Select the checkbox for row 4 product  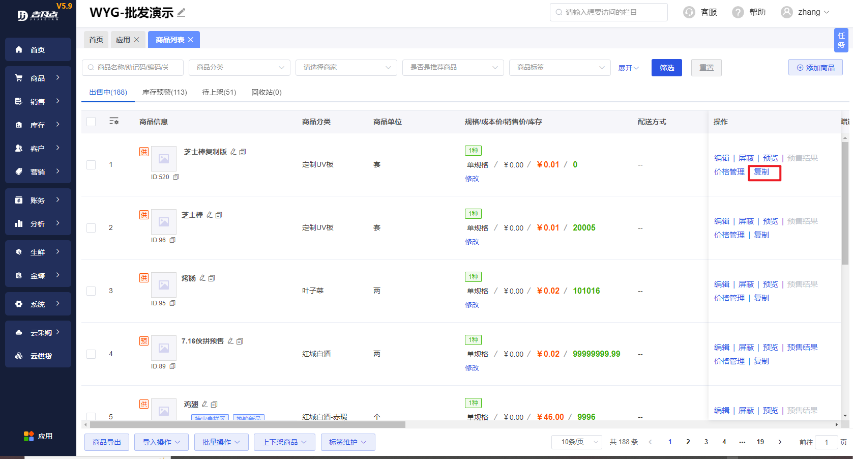[91, 354]
